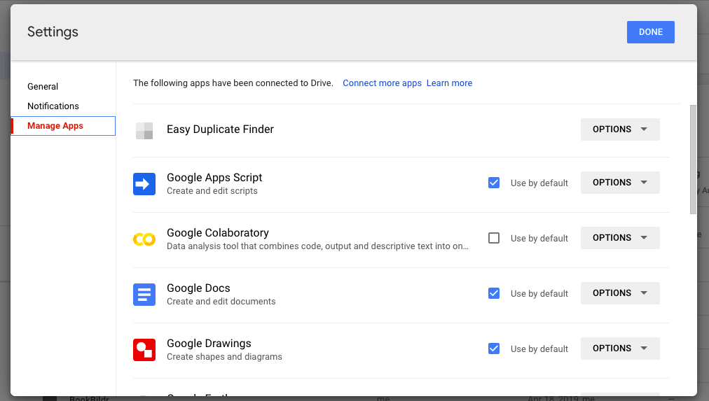Switch to the Notifications settings tab

tap(53, 106)
